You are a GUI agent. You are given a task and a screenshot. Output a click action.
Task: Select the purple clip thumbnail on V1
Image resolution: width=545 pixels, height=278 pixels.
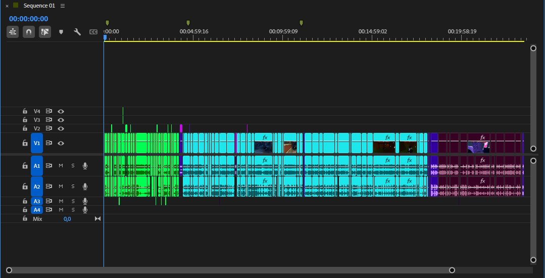479,147
